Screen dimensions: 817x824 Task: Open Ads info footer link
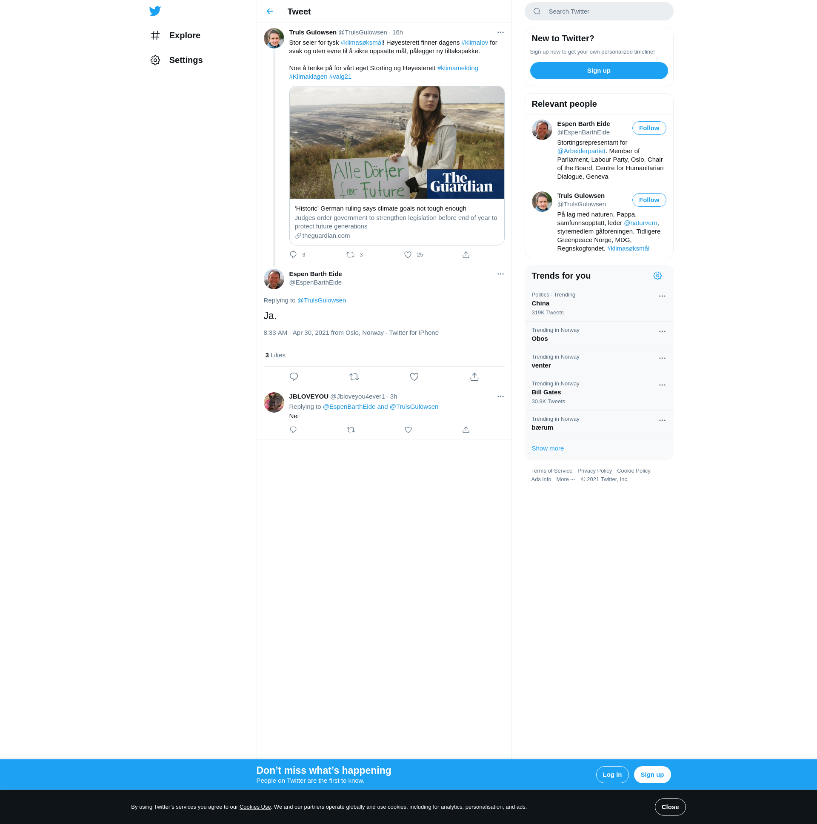click(541, 479)
